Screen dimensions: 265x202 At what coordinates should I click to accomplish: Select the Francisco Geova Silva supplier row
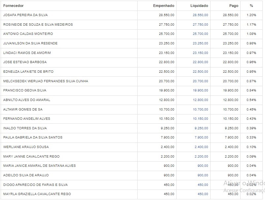pyautogui.click(x=25, y=90)
